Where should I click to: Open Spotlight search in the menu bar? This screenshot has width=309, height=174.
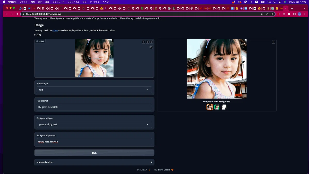274,2
